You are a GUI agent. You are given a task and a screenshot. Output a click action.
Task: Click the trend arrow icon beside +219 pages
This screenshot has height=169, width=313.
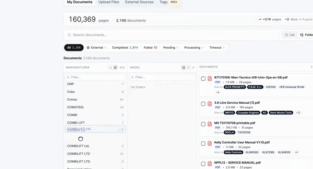point(260,19)
